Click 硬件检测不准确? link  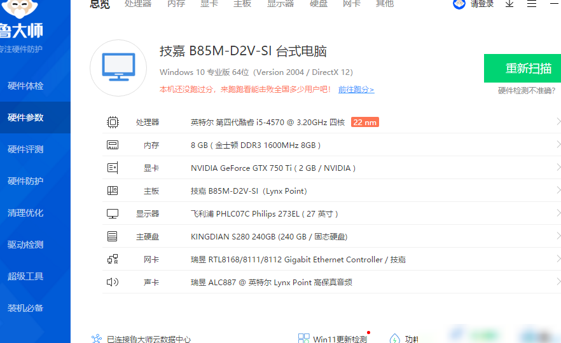pyautogui.click(x=527, y=91)
